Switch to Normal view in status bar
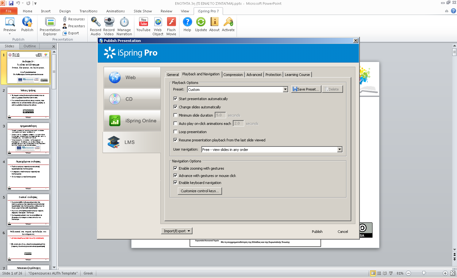Screen dimensions: 457x278 point(373,273)
